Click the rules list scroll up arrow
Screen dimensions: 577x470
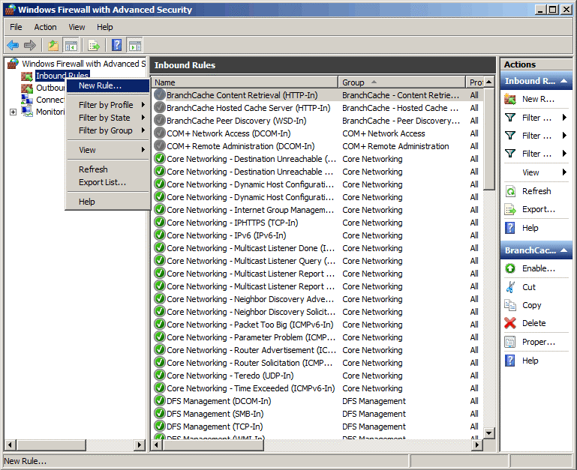pyautogui.click(x=488, y=82)
